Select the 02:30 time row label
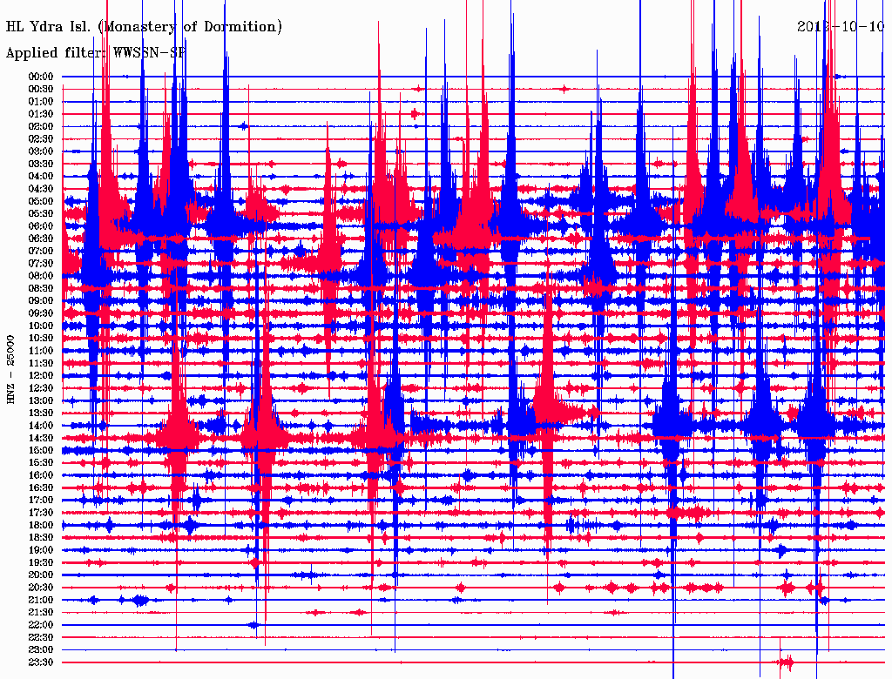Image resolution: width=892 pixels, height=679 pixels. coord(41,139)
